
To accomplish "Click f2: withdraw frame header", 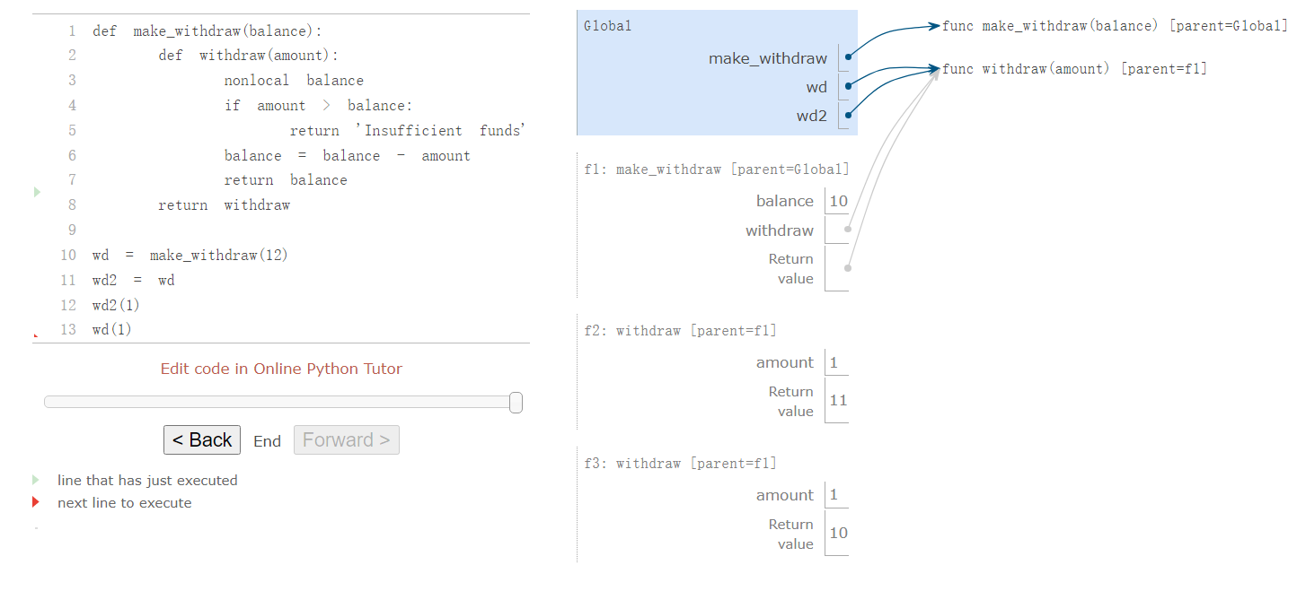I will [680, 331].
